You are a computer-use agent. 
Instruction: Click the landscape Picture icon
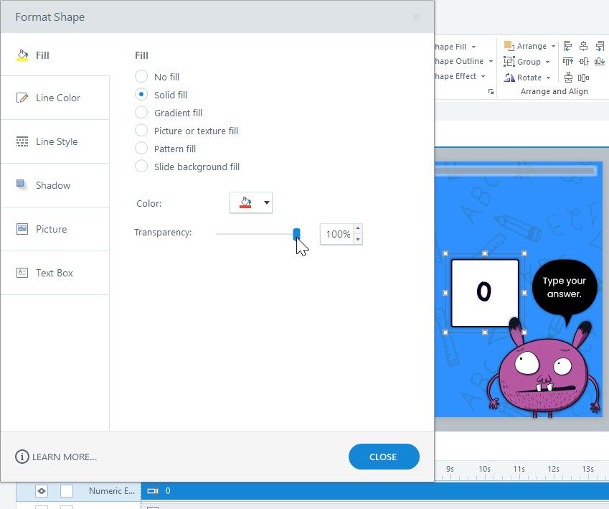(x=22, y=228)
